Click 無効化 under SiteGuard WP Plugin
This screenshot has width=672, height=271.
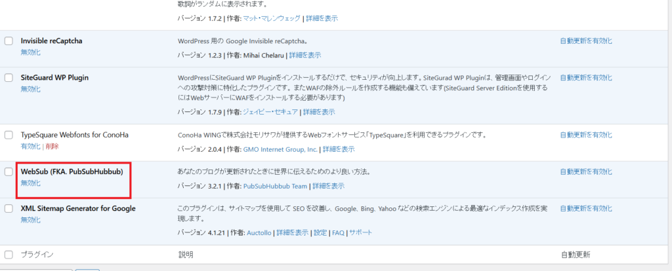[x=30, y=88]
